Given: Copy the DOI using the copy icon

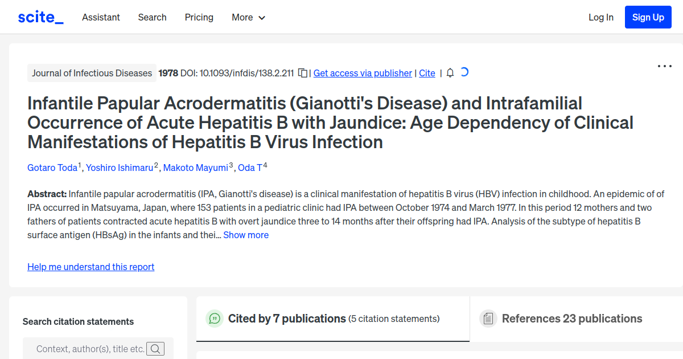Looking at the screenshot, I should (303, 73).
